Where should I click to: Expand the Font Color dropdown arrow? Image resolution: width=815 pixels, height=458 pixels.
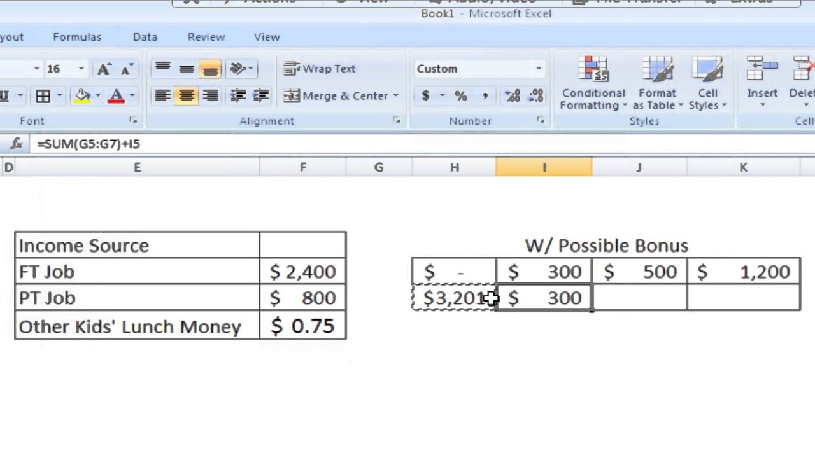point(131,96)
